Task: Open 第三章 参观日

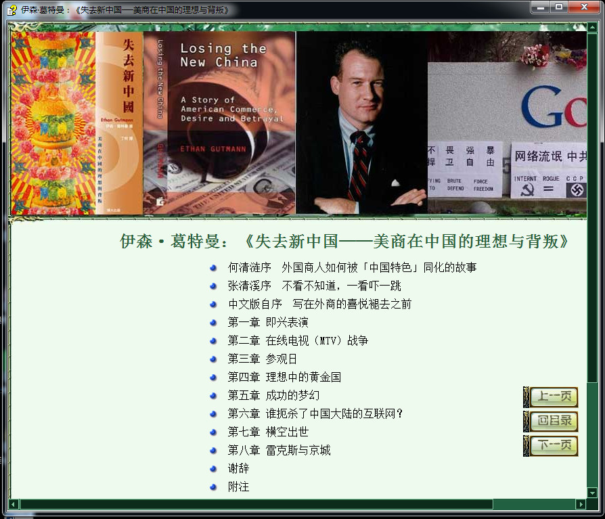Action: point(263,359)
